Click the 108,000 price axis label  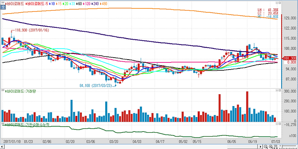pos(290,48)
